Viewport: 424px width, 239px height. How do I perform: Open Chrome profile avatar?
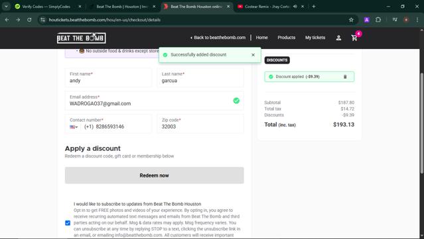click(406, 20)
